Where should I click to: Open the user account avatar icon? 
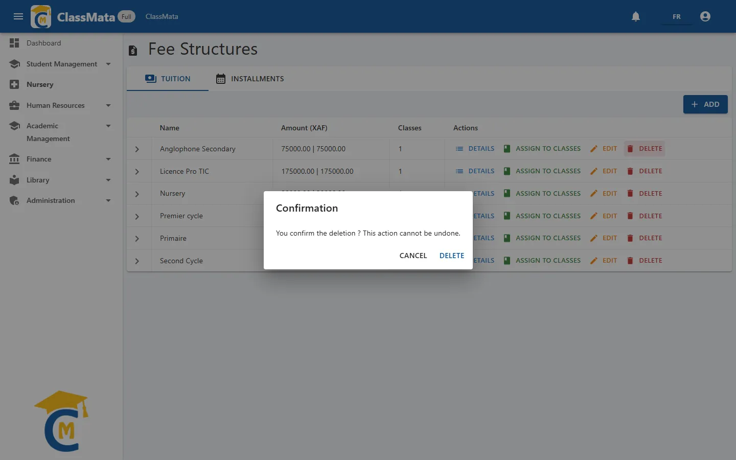(x=705, y=16)
